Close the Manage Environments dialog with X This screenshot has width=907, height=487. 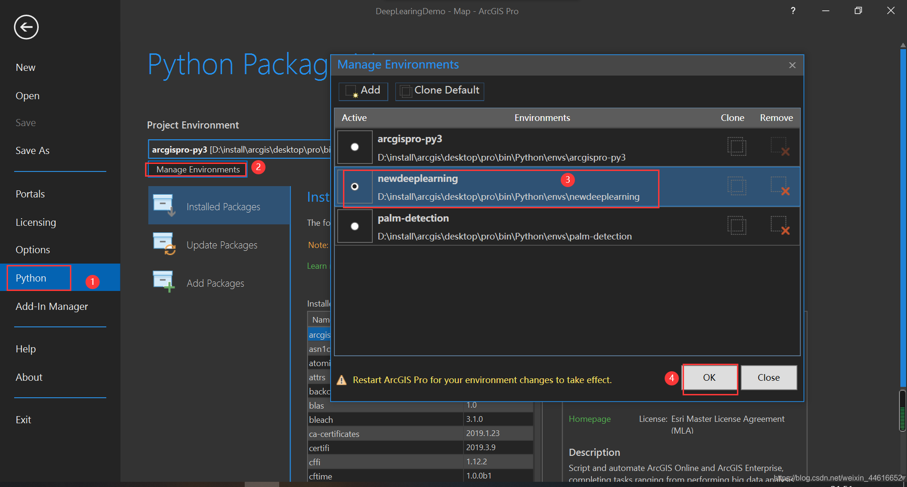coord(792,65)
